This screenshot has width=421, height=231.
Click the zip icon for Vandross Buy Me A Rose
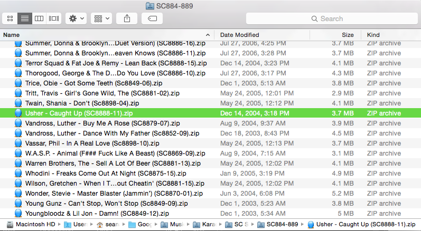point(18,123)
